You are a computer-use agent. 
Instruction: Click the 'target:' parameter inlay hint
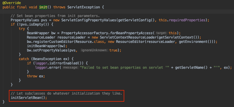[162, 33]
